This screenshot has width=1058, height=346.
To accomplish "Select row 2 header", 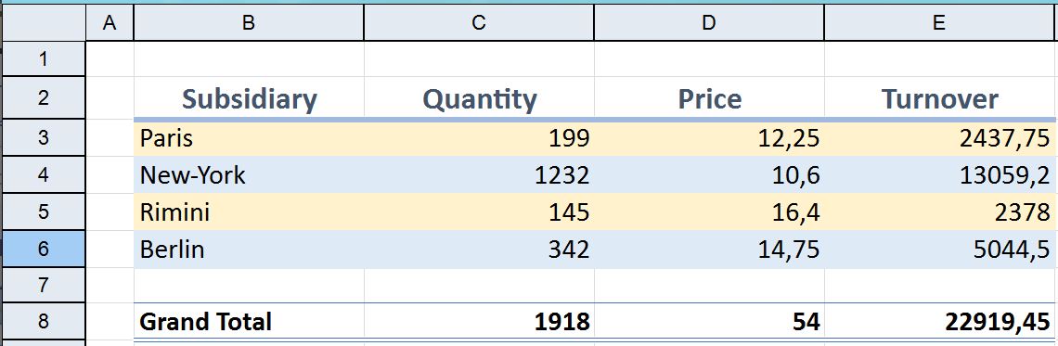I will click(x=44, y=97).
